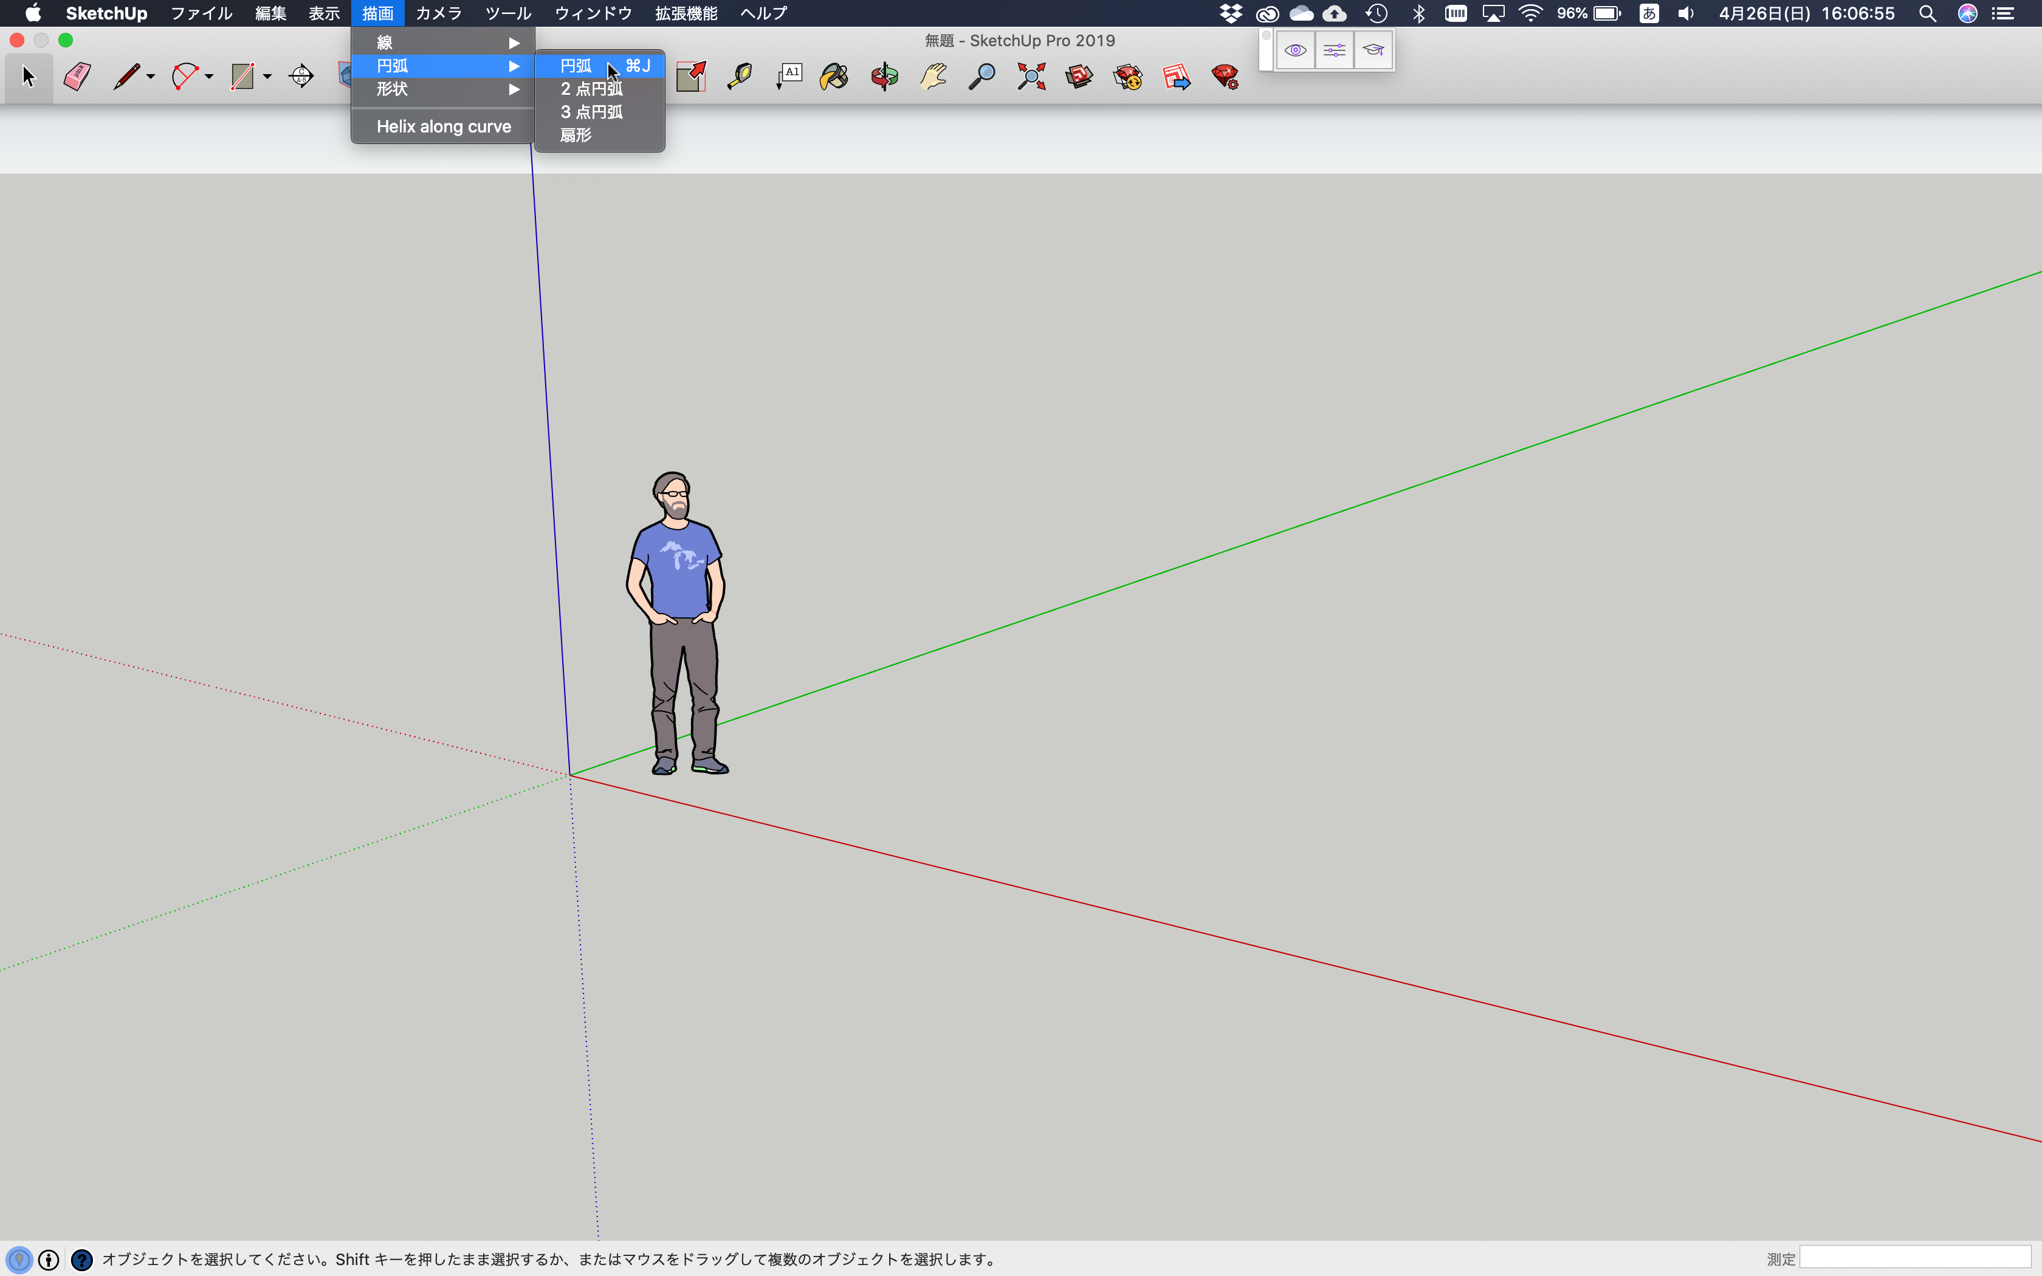Open the Extension Manager ruby icon

pos(1225,77)
